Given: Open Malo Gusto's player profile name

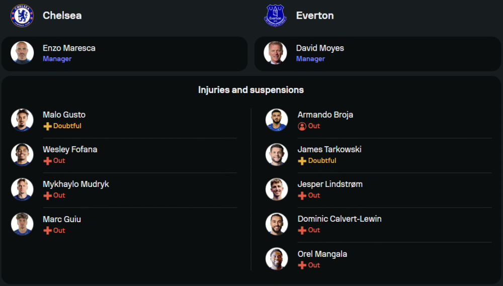Looking at the screenshot, I should (64, 115).
